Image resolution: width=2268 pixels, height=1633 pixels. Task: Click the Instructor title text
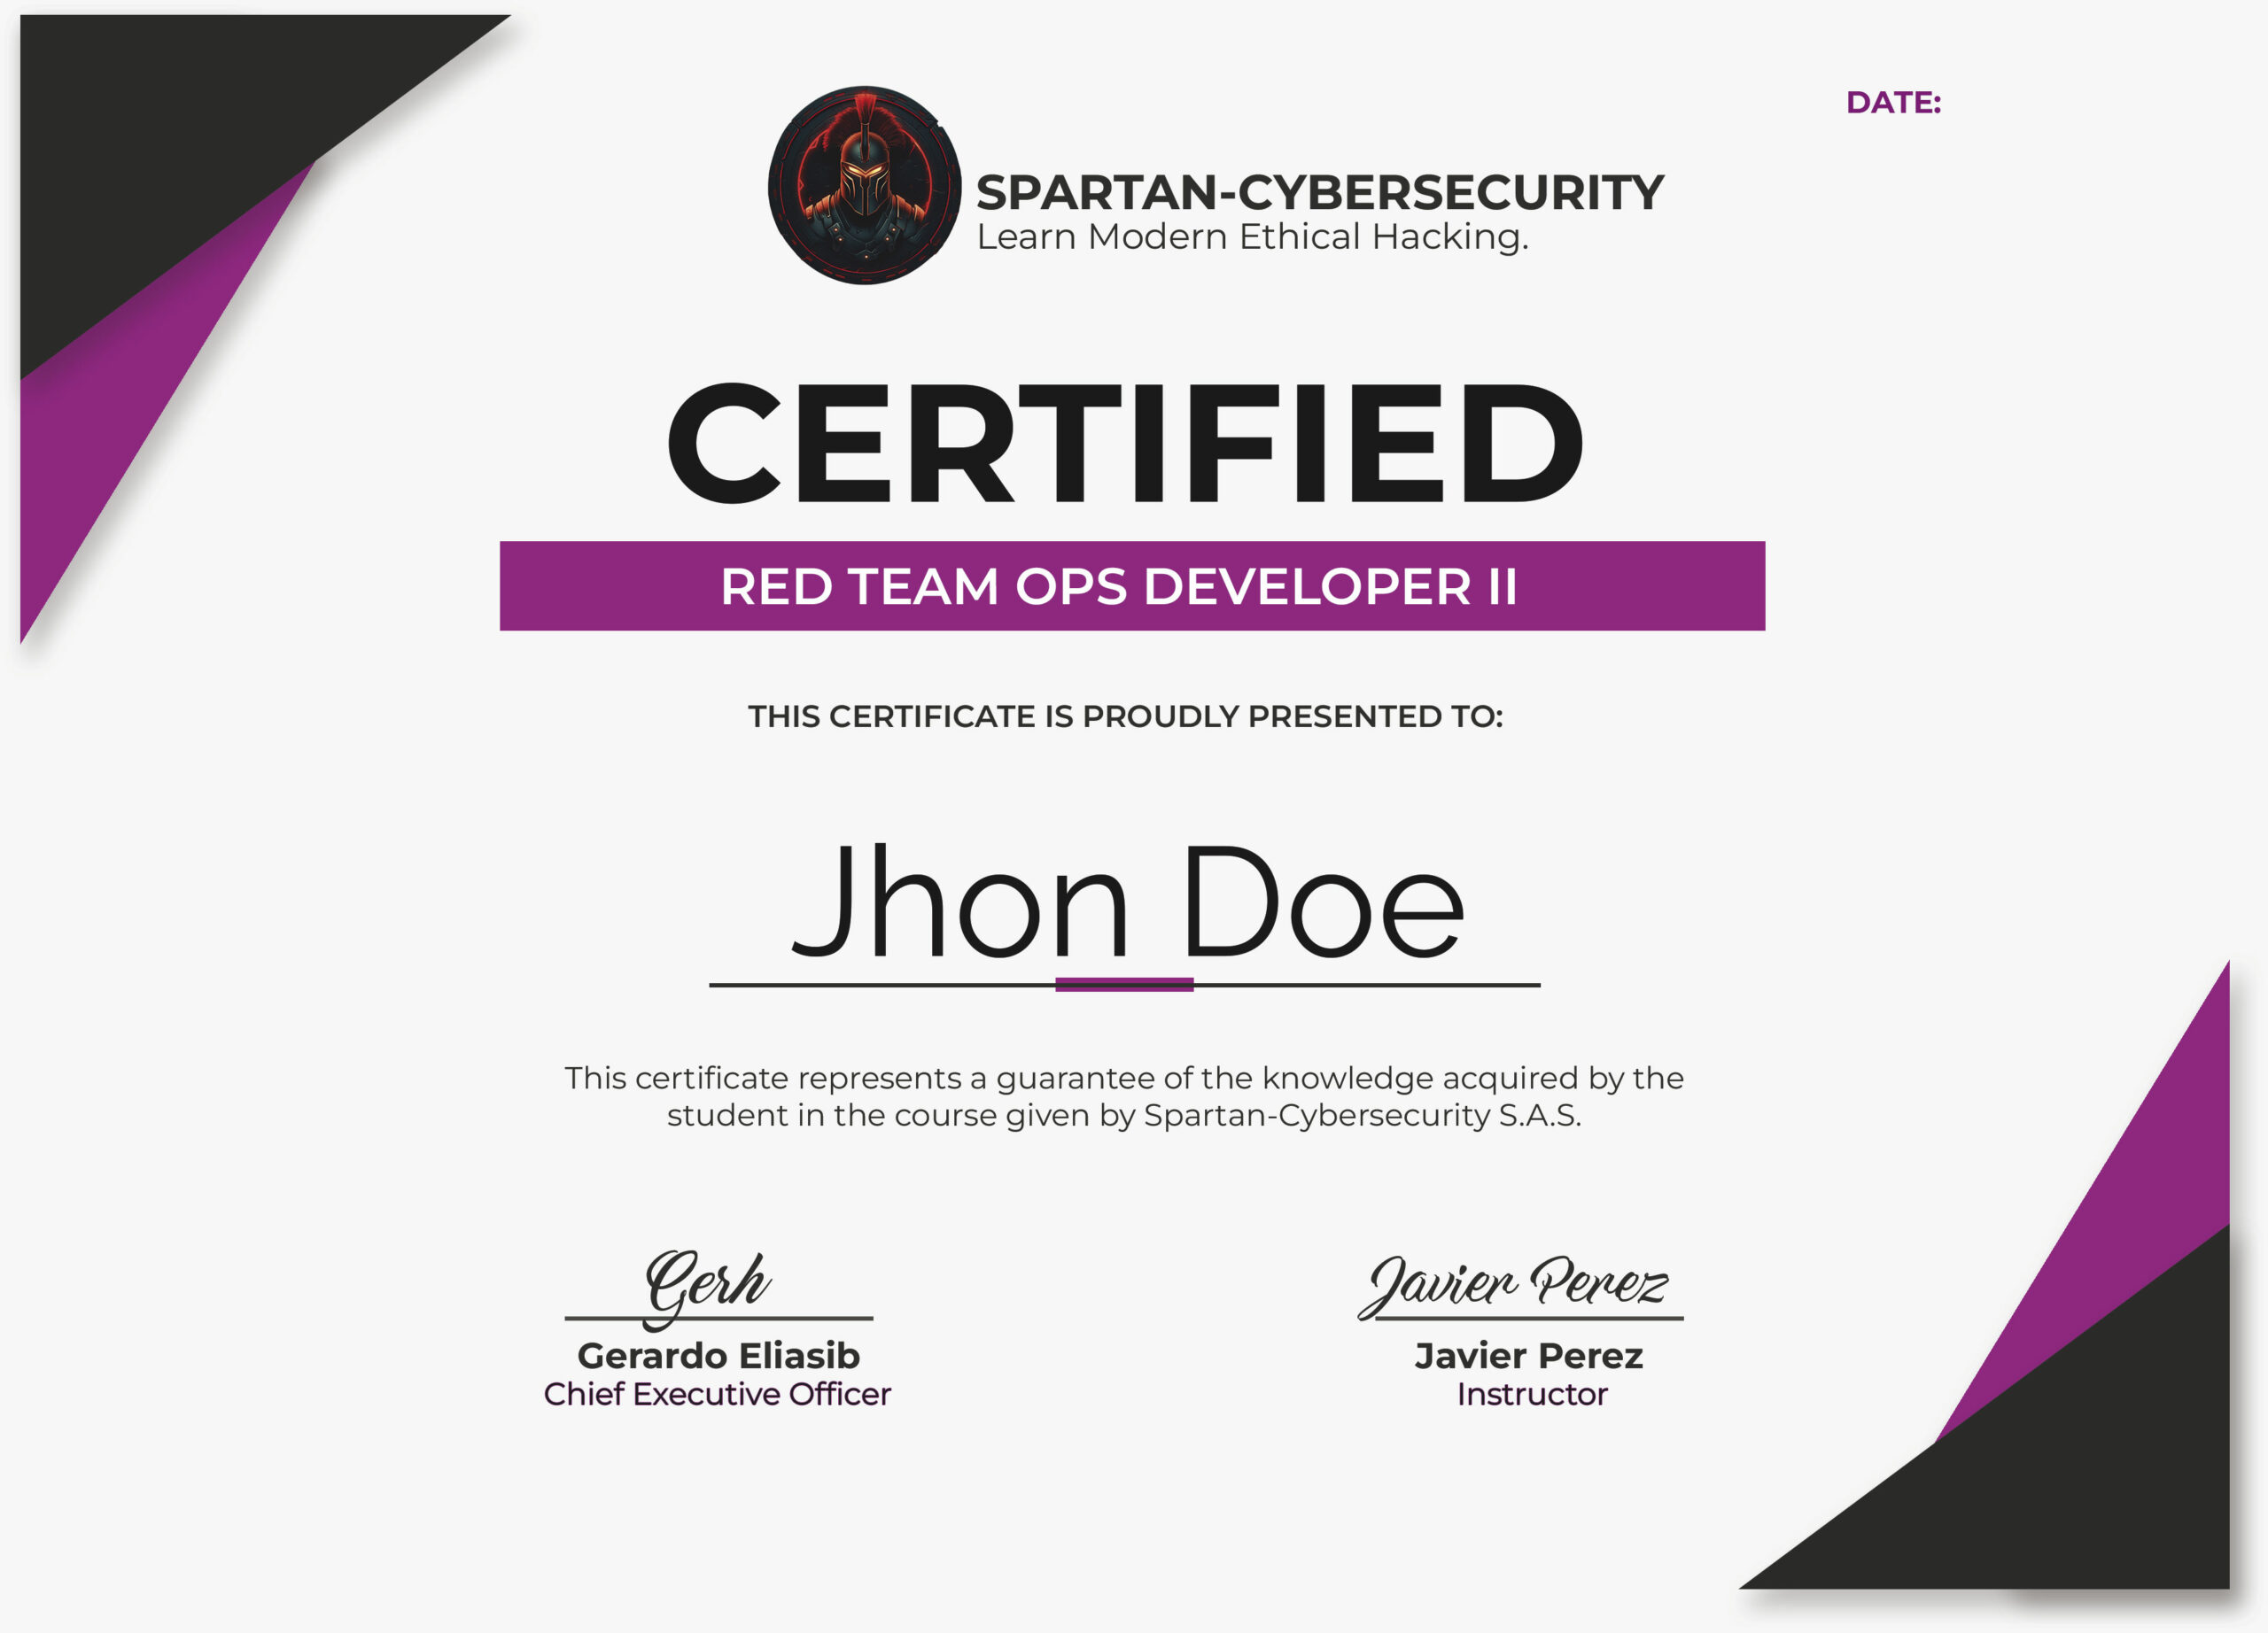pos(1532,1393)
